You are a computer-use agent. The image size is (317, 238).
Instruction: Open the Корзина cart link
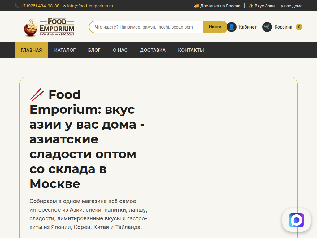283,27
